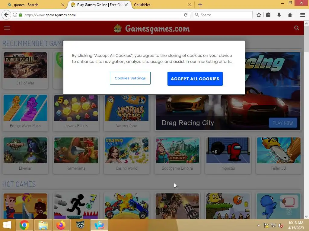Image resolution: width=309 pixels, height=231 pixels.
Task: Click the browser back arrow button
Action: [6, 15]
